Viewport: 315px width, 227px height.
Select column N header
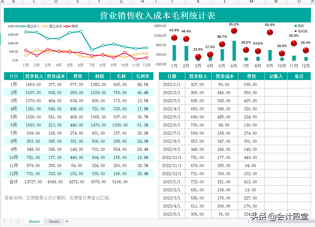pos(276,2)
